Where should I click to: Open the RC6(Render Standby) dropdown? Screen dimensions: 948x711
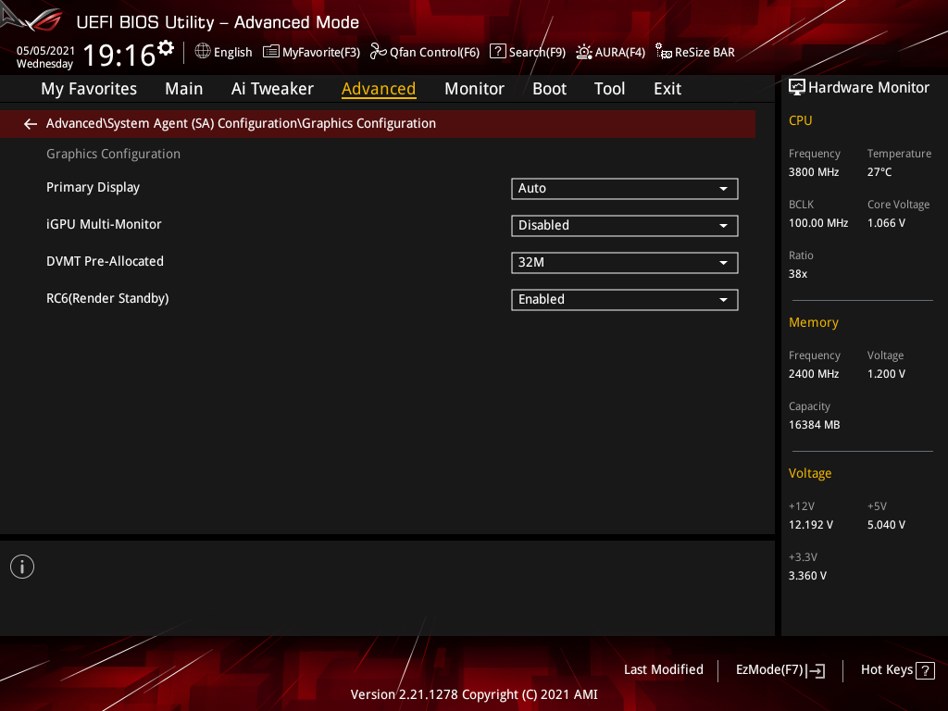(x=625, y=300)
